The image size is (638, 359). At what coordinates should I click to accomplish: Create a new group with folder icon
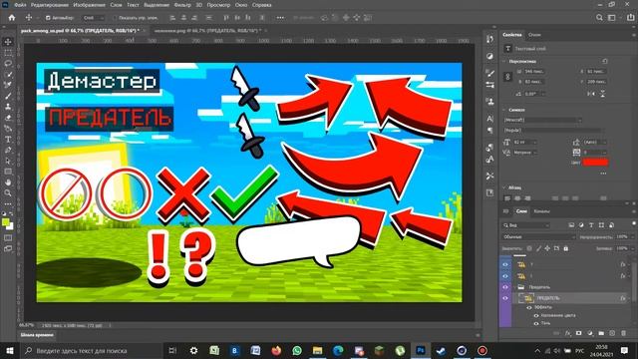coord(601,333)
